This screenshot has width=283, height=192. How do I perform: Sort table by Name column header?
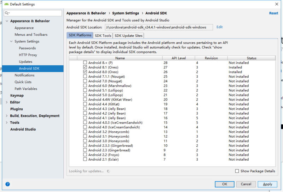tap(120, 58)
